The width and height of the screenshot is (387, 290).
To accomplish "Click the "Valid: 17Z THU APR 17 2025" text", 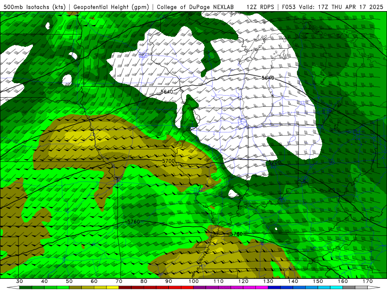I will [341, 7].
